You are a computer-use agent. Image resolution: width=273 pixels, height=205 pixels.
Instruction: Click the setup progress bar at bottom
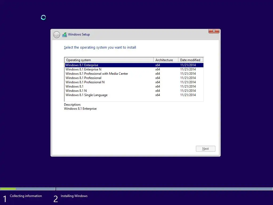[x=136, y=189]
